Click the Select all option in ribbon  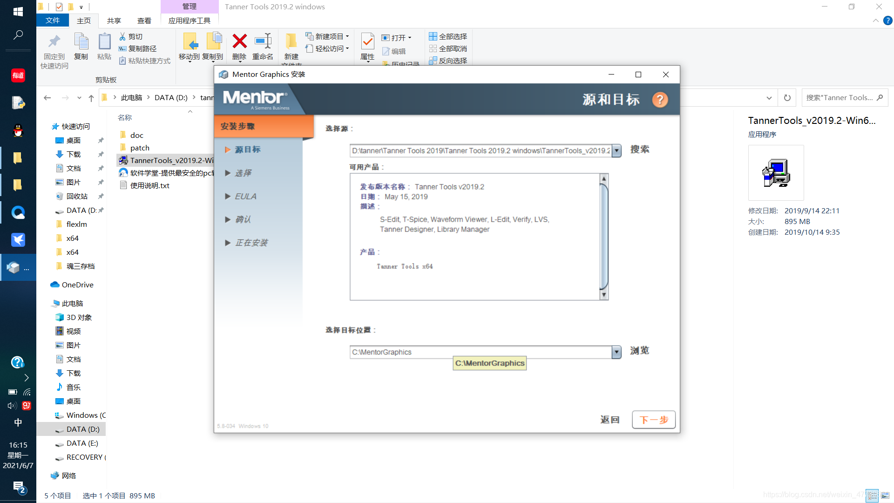click(448, 36)
